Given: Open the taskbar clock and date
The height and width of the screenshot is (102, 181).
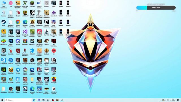Looking at the screenshot, I should coord(173,100).
